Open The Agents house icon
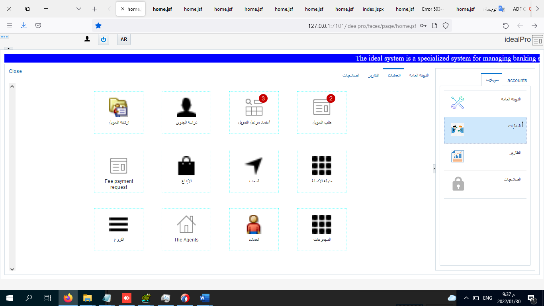 (x=186, y=224)
